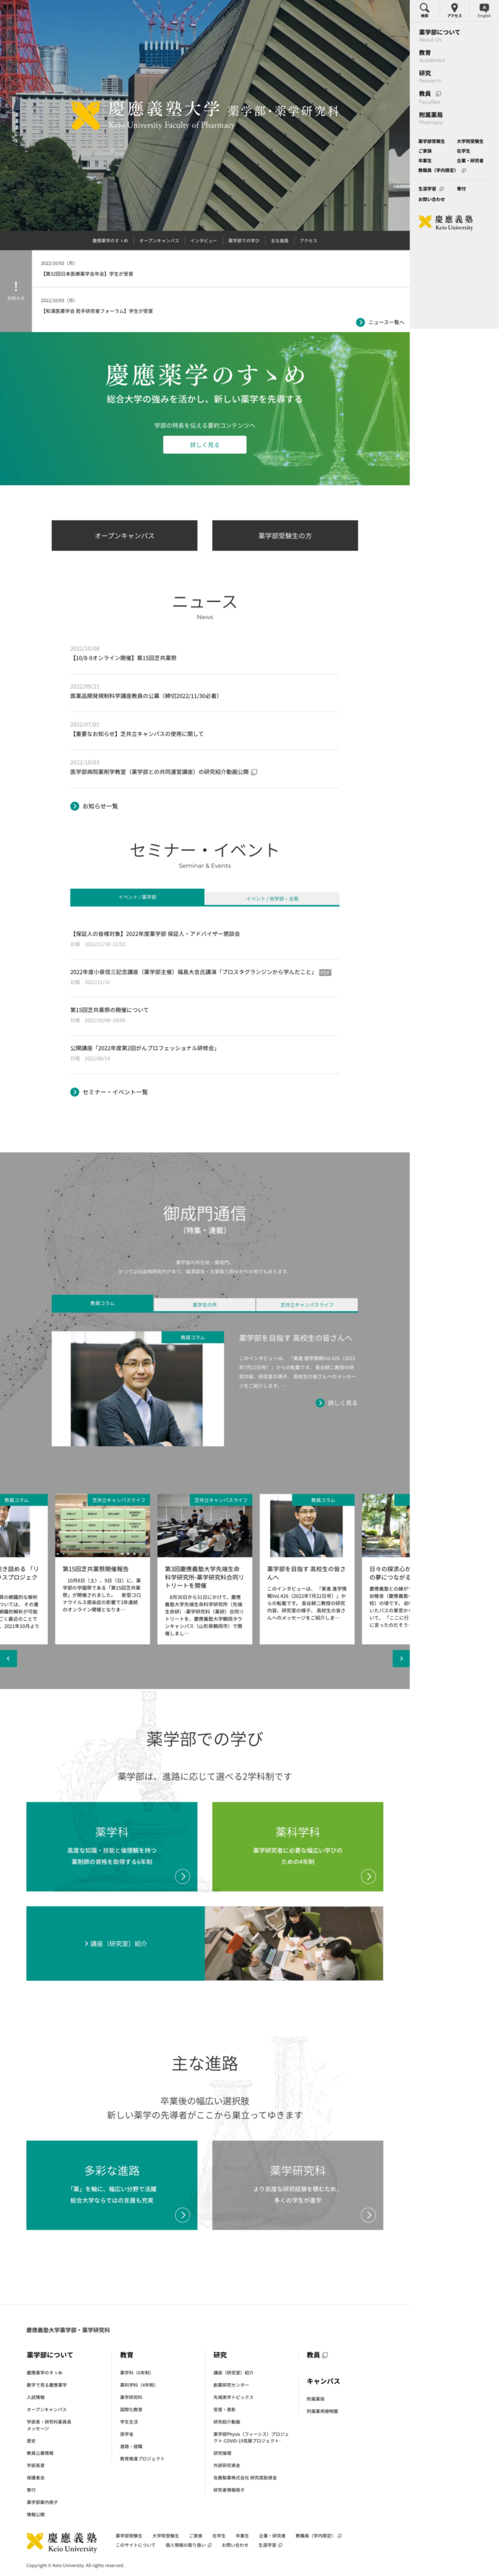Select アクセス in hero nav bar
The height and width of the screenshot is (2576, 499).
click(308, 241)
